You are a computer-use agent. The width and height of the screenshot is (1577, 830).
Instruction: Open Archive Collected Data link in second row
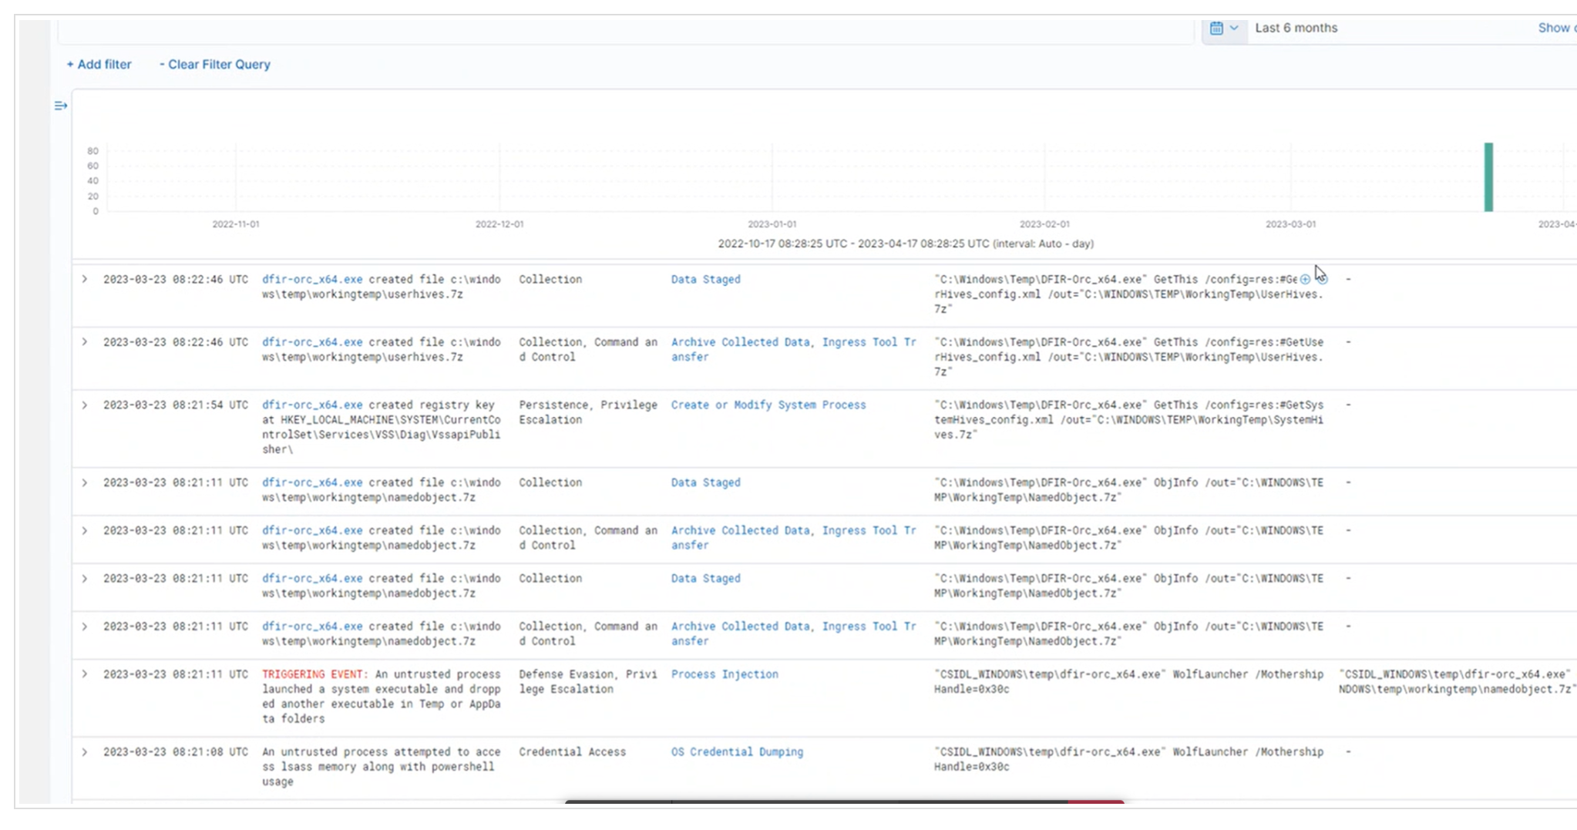(739, 342)
